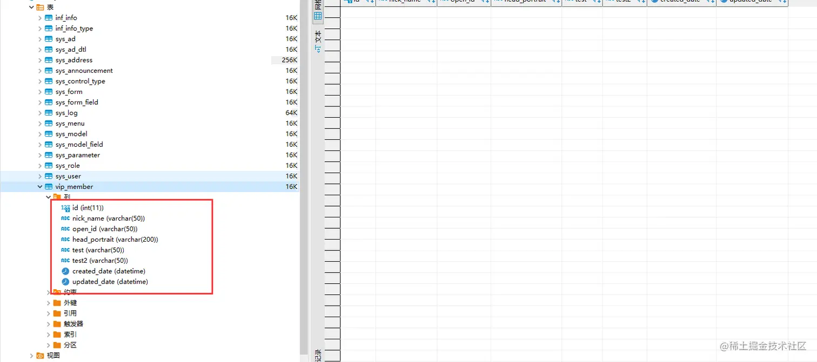Click the sys_menu table icon
817x362 pixels.
click(49, 124)
